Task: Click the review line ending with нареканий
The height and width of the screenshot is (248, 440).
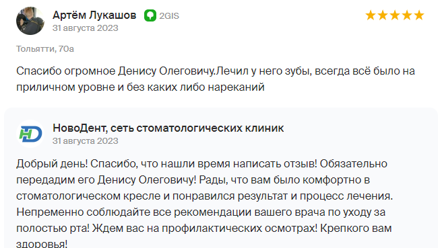Action: (140, 87)
